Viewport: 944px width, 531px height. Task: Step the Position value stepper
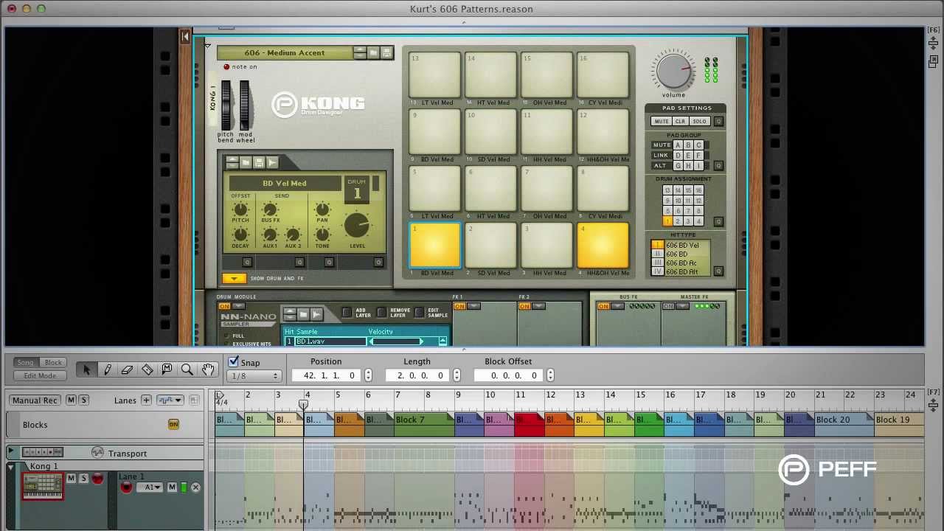click(x=368, y=375)
